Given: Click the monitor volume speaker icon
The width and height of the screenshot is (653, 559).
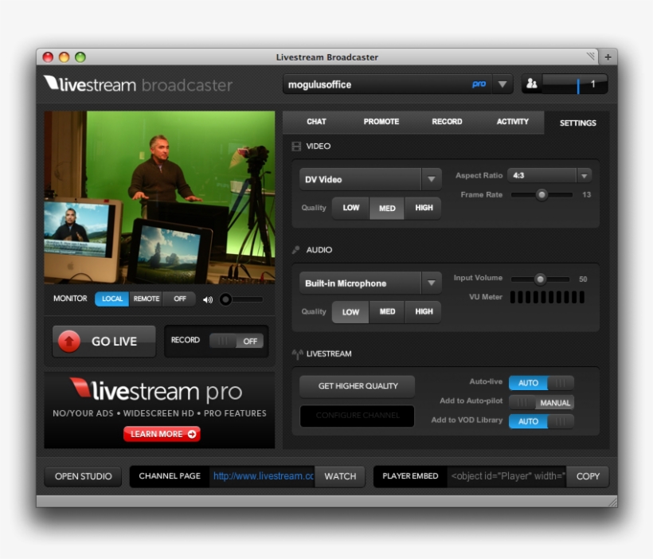Looking at the screenshot, I should [208, 299].
